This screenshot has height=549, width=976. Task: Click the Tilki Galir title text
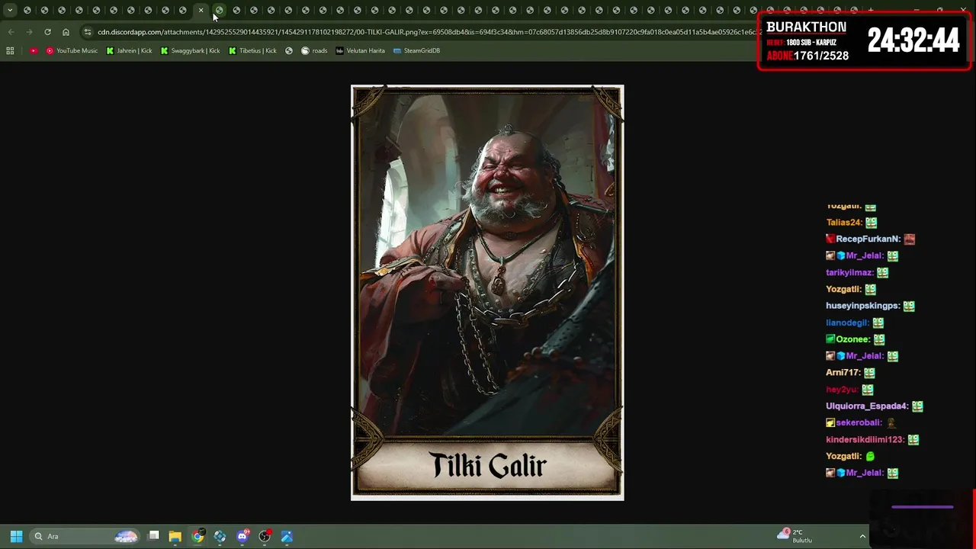488,466
